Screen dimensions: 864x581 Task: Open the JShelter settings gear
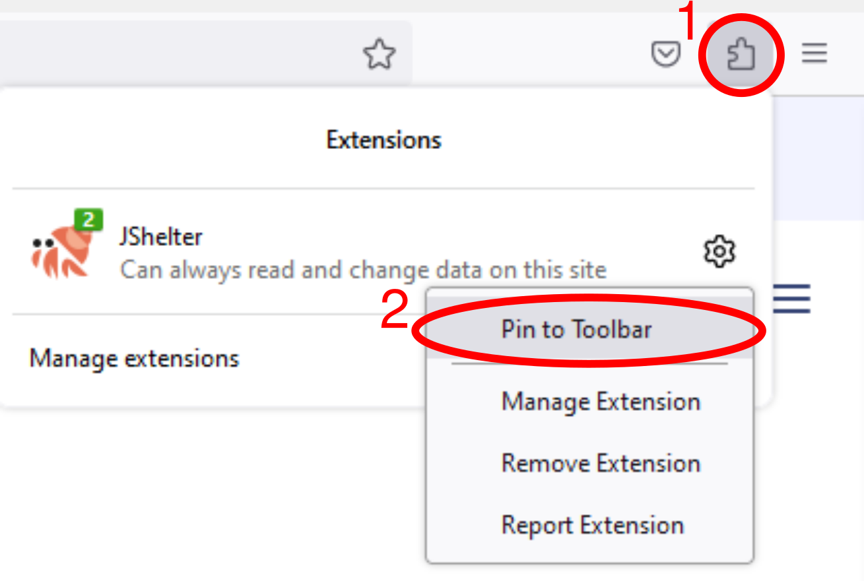coord(719,251)
